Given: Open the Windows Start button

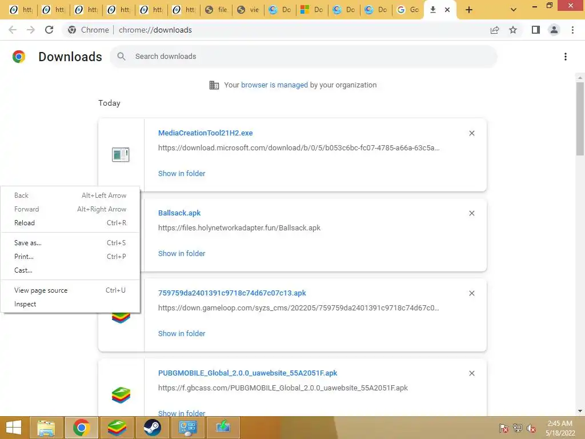Looking at the screenshot, I should [x=14, y=428].
